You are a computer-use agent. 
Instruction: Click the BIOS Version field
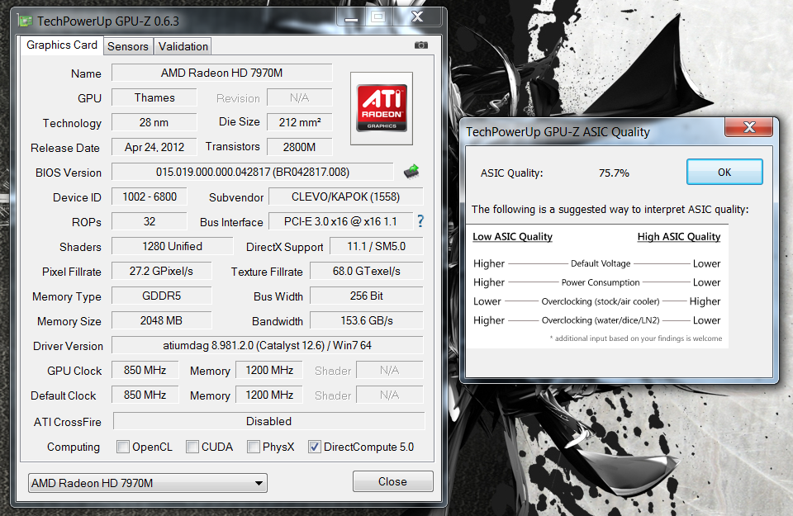pyautogui.click(x=253, y=172)
